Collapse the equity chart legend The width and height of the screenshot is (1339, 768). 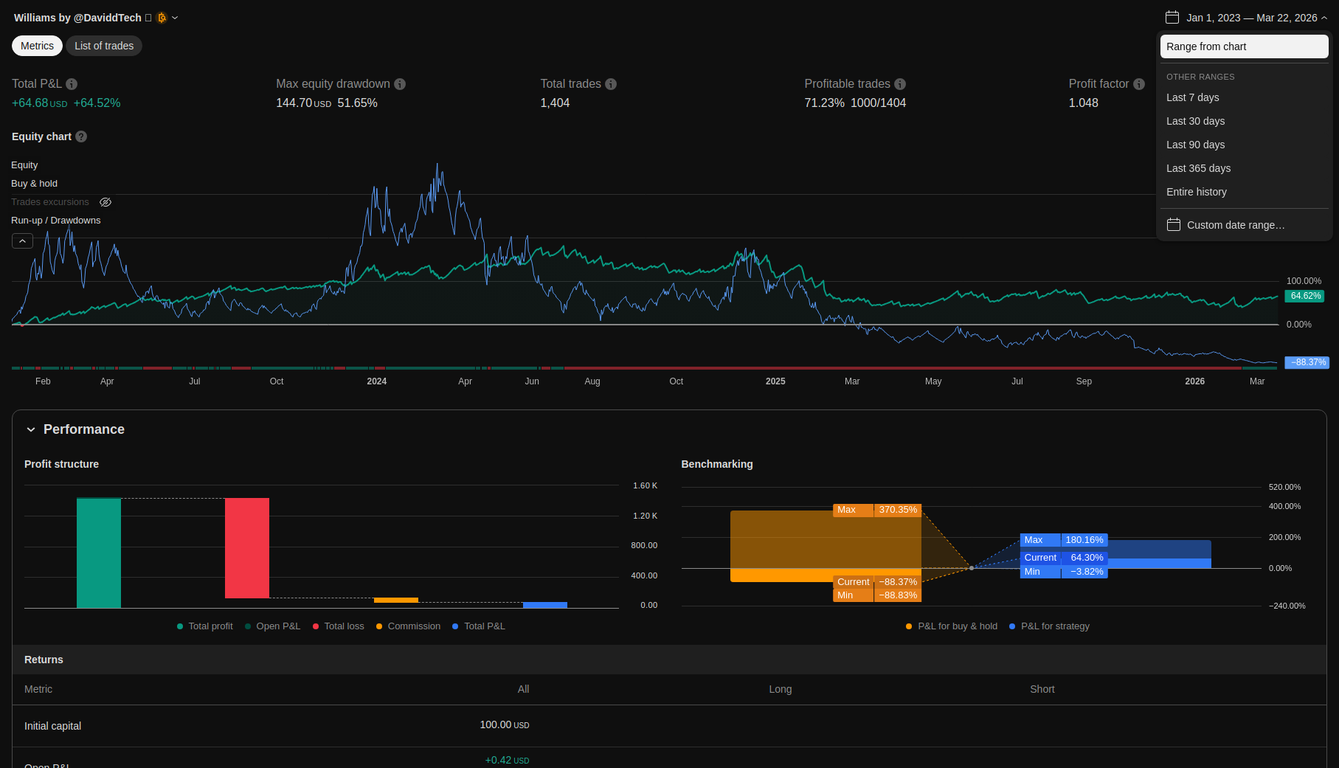click(22, 241)
